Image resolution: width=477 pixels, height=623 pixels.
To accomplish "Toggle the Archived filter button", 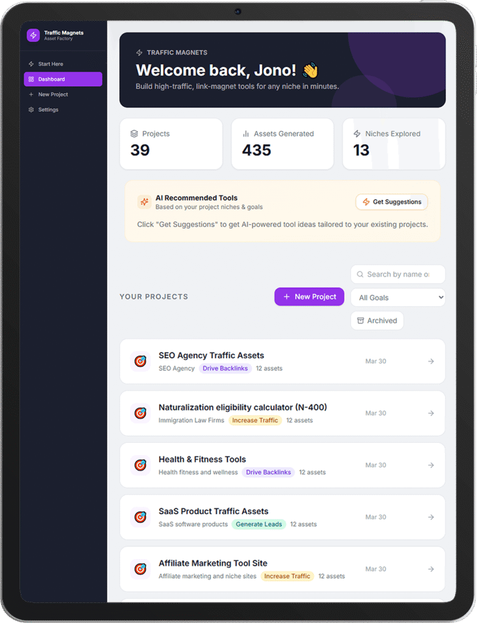I will (x=377, y=321).
